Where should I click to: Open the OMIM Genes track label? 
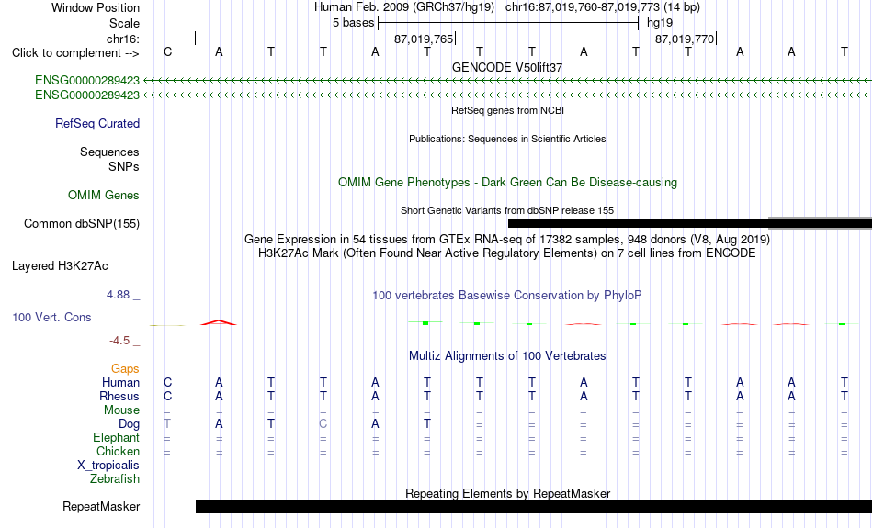coord(104,196)
